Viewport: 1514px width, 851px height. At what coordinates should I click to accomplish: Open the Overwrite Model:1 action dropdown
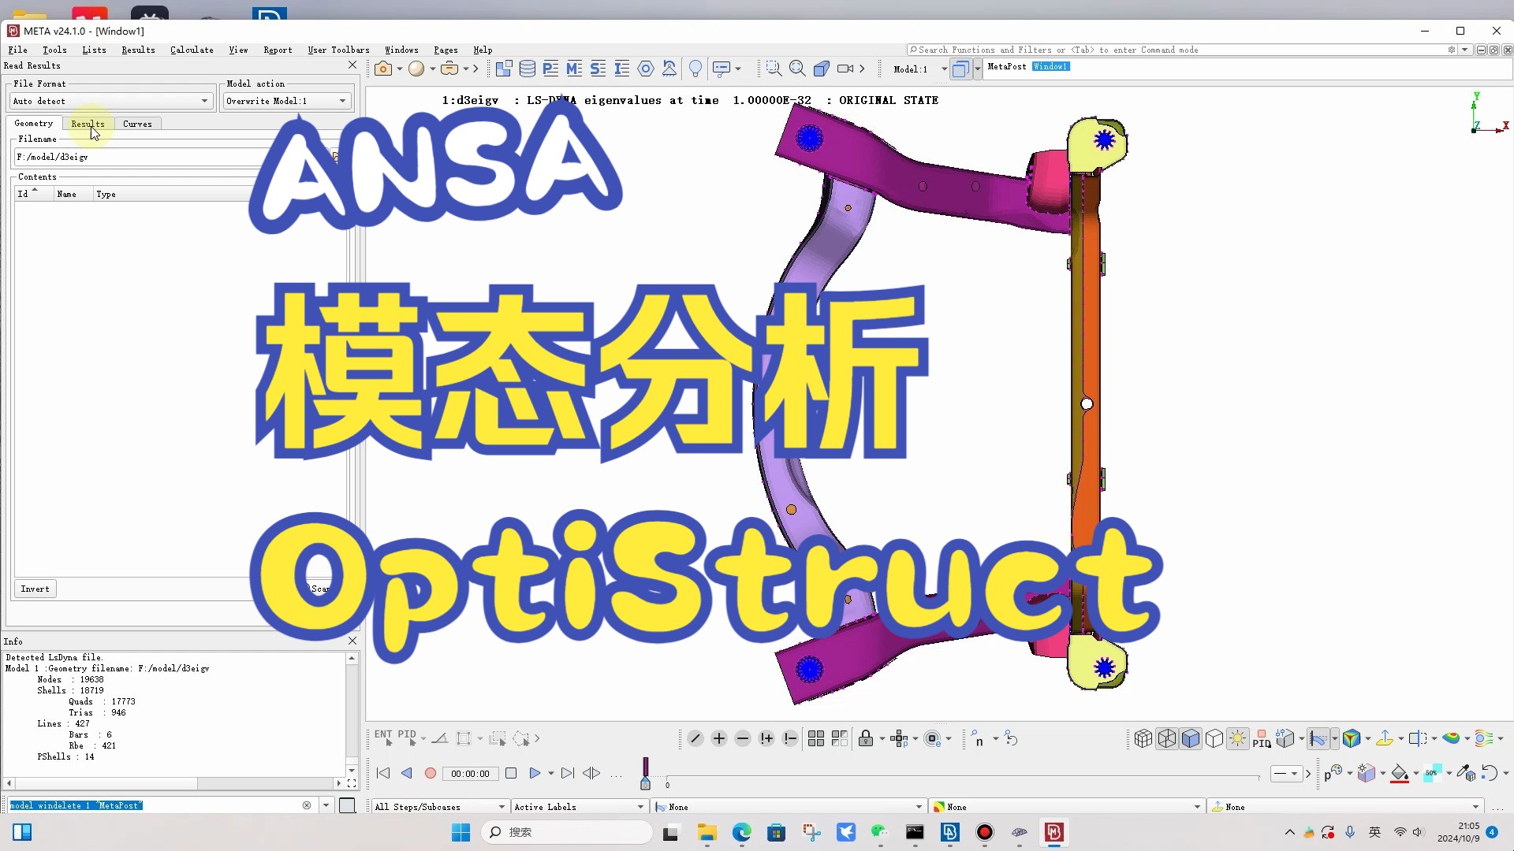click(285, 101)
